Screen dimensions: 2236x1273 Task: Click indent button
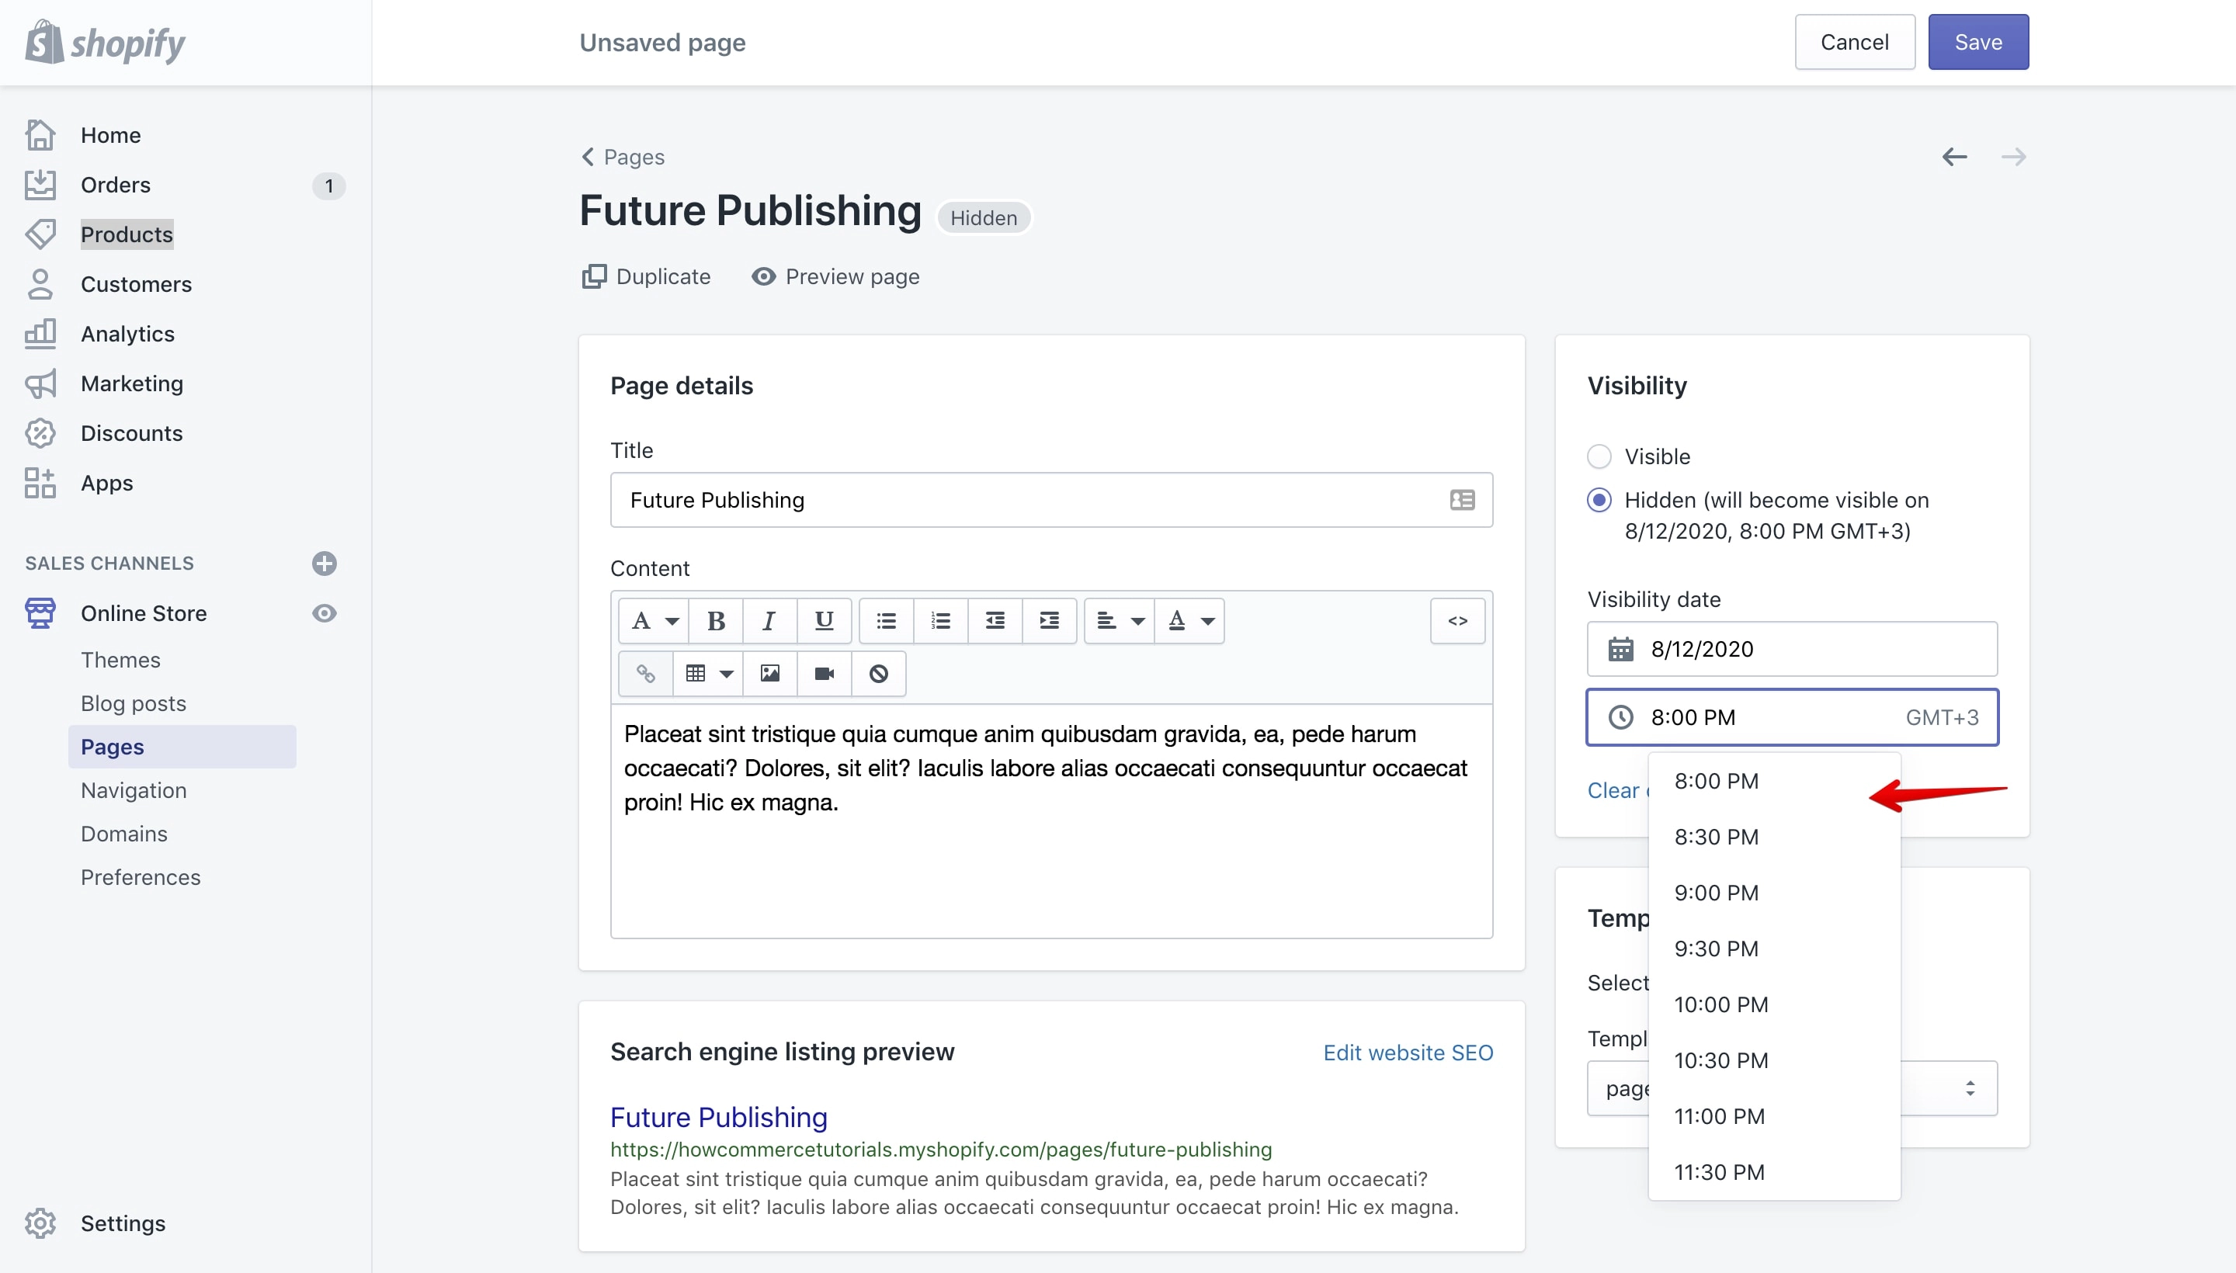click(1050, 621)
